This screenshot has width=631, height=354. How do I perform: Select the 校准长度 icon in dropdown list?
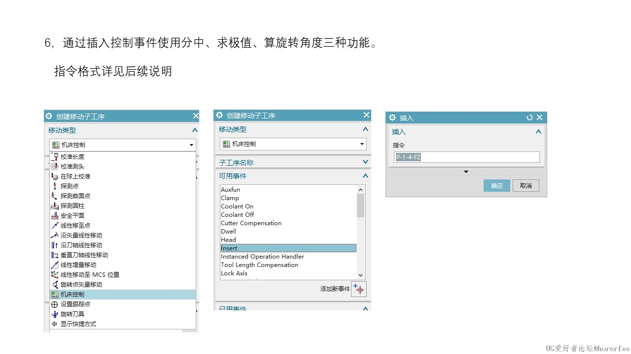55,156
